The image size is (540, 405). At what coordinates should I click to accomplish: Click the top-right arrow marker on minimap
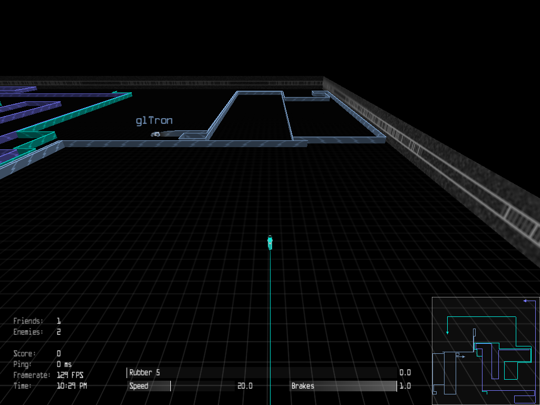tap(525, 301)
